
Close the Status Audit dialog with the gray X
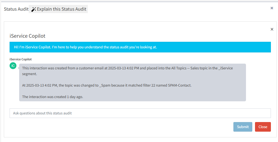point(272,8)
